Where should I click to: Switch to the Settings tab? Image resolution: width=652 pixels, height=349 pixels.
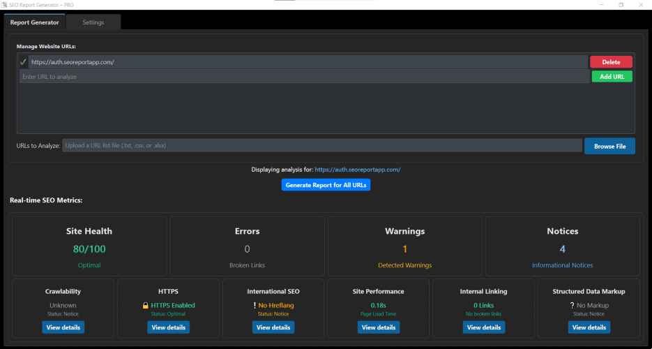pos(93,22)
